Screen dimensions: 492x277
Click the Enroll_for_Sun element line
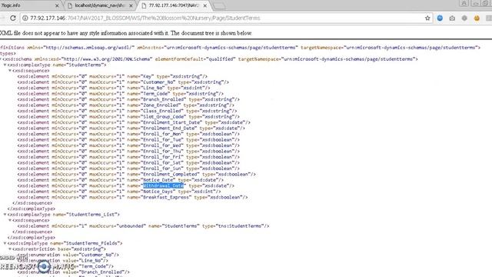[x=128, y=169]
